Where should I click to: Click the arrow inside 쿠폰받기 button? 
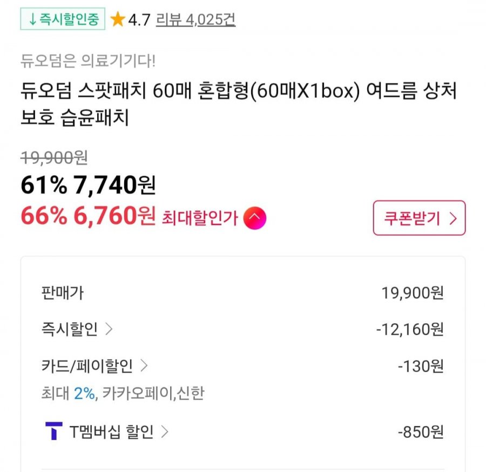pyautogui.click(x=453, y=218)
